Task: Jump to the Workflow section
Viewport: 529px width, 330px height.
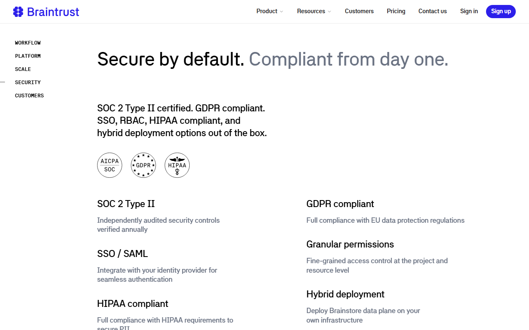Action: click(x=28, y=43)
